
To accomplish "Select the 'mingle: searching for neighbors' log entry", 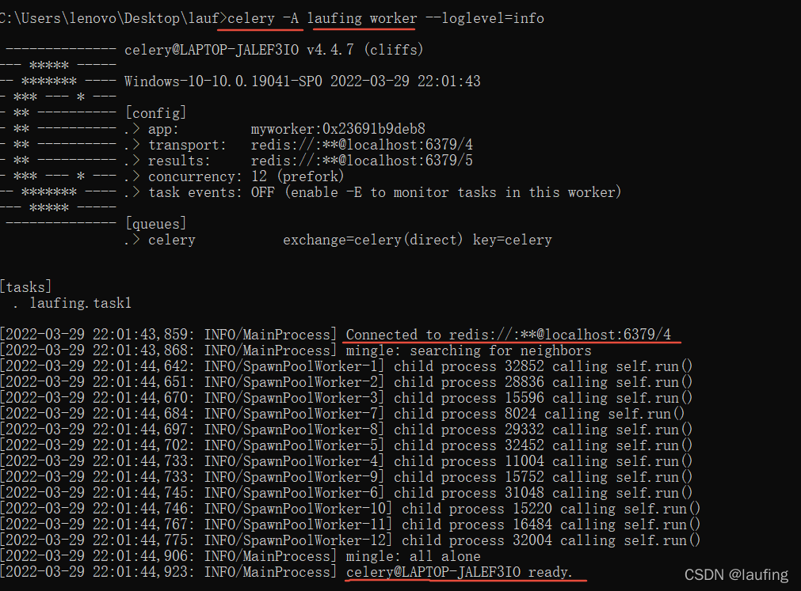I will [x=467, y=350].
